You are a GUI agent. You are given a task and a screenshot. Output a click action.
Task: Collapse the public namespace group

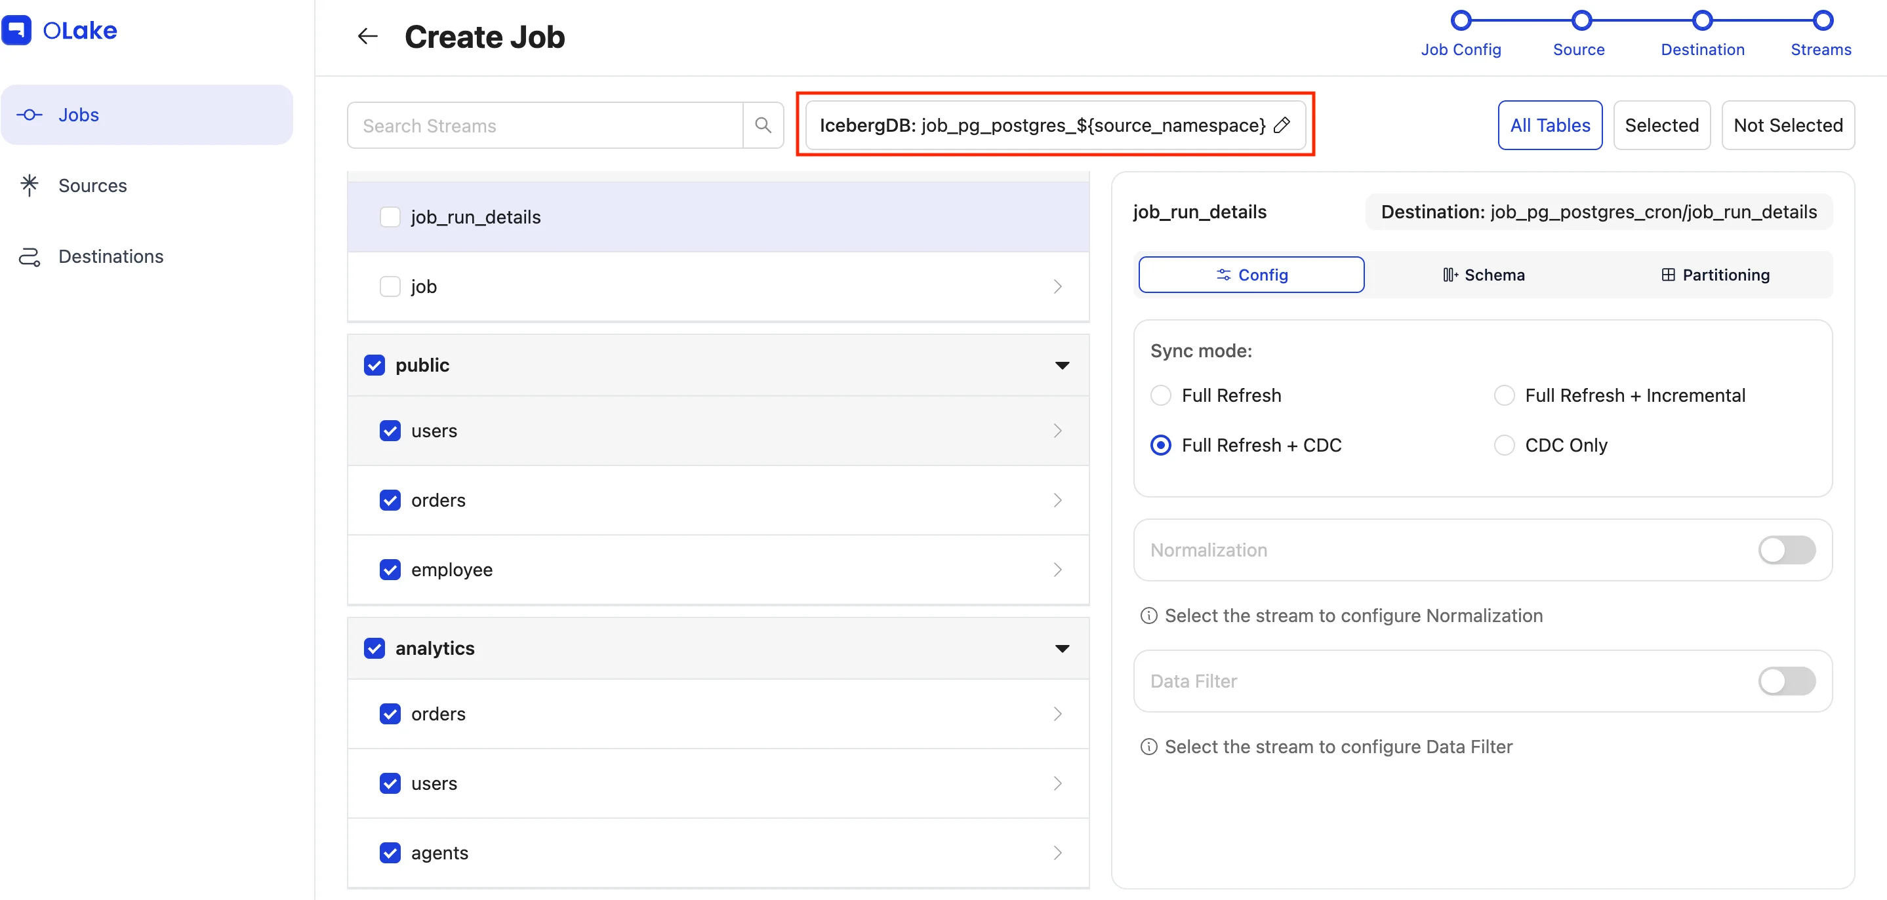1061,365
